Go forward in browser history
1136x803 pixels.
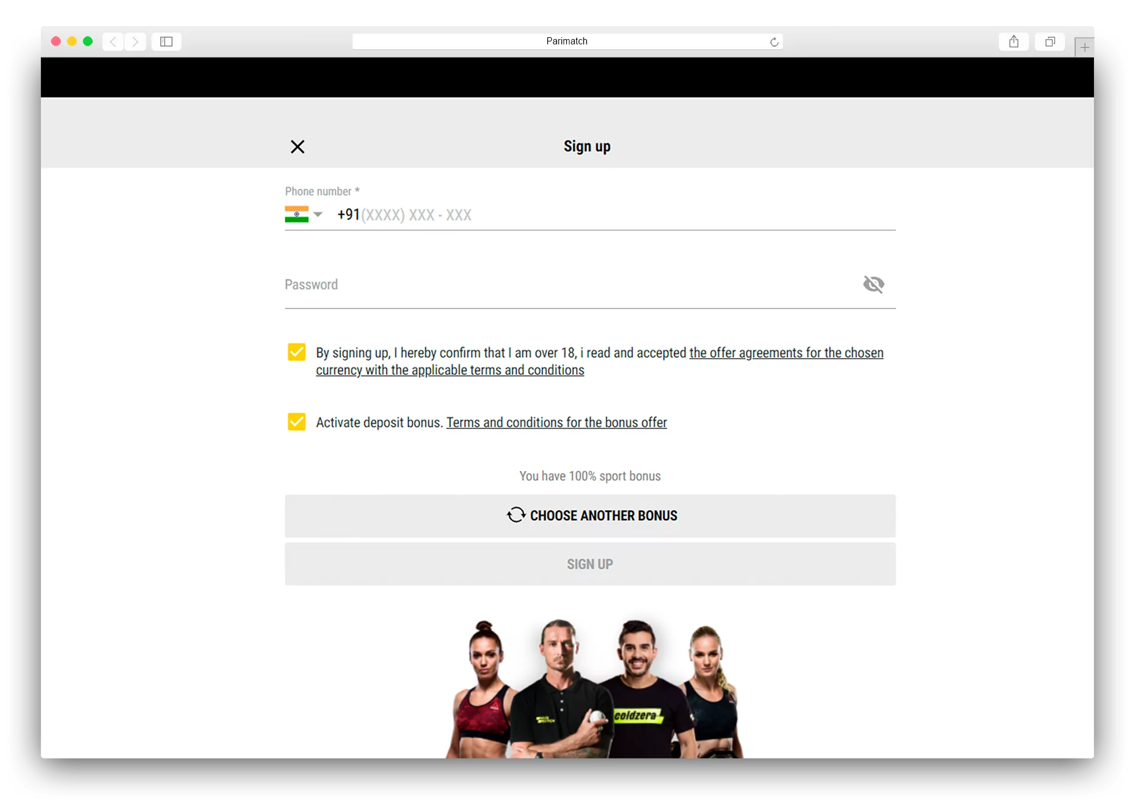(135, 41)
